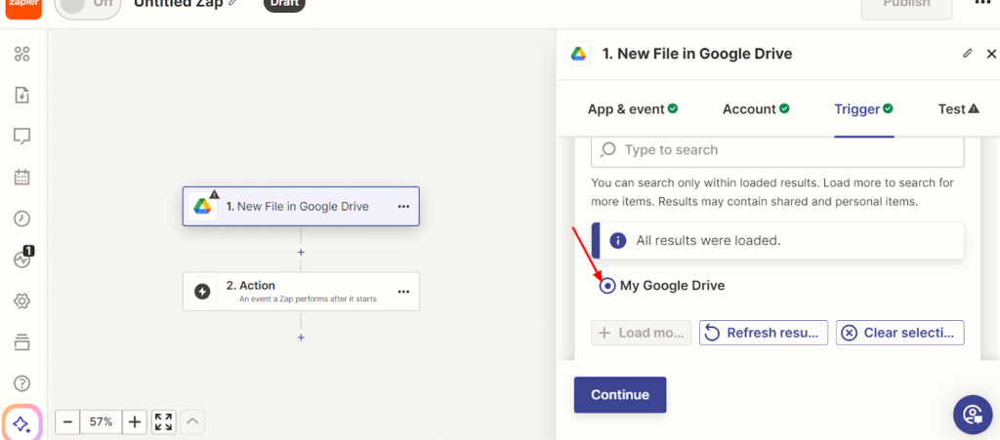Click the Load more button
This screenshot has height=440, width=1000.
click(641, 333)
